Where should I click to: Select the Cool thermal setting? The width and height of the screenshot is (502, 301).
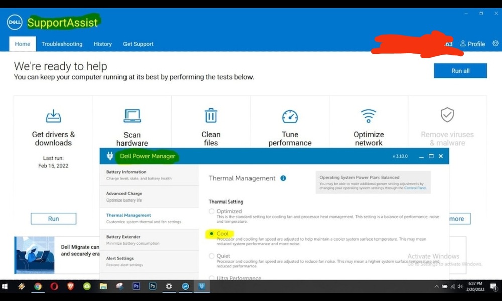(212, 233)
